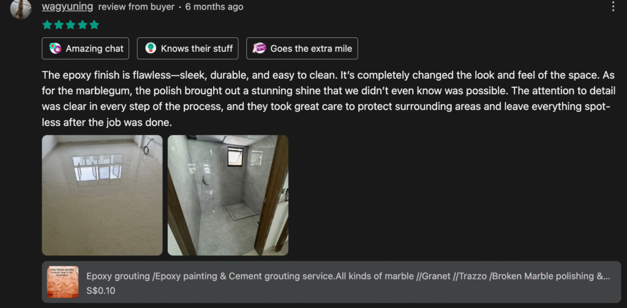Viewport: 627px width, 308px height.
Task: Click the orange listing thumbnail image
Action: [x=63, y=282]
